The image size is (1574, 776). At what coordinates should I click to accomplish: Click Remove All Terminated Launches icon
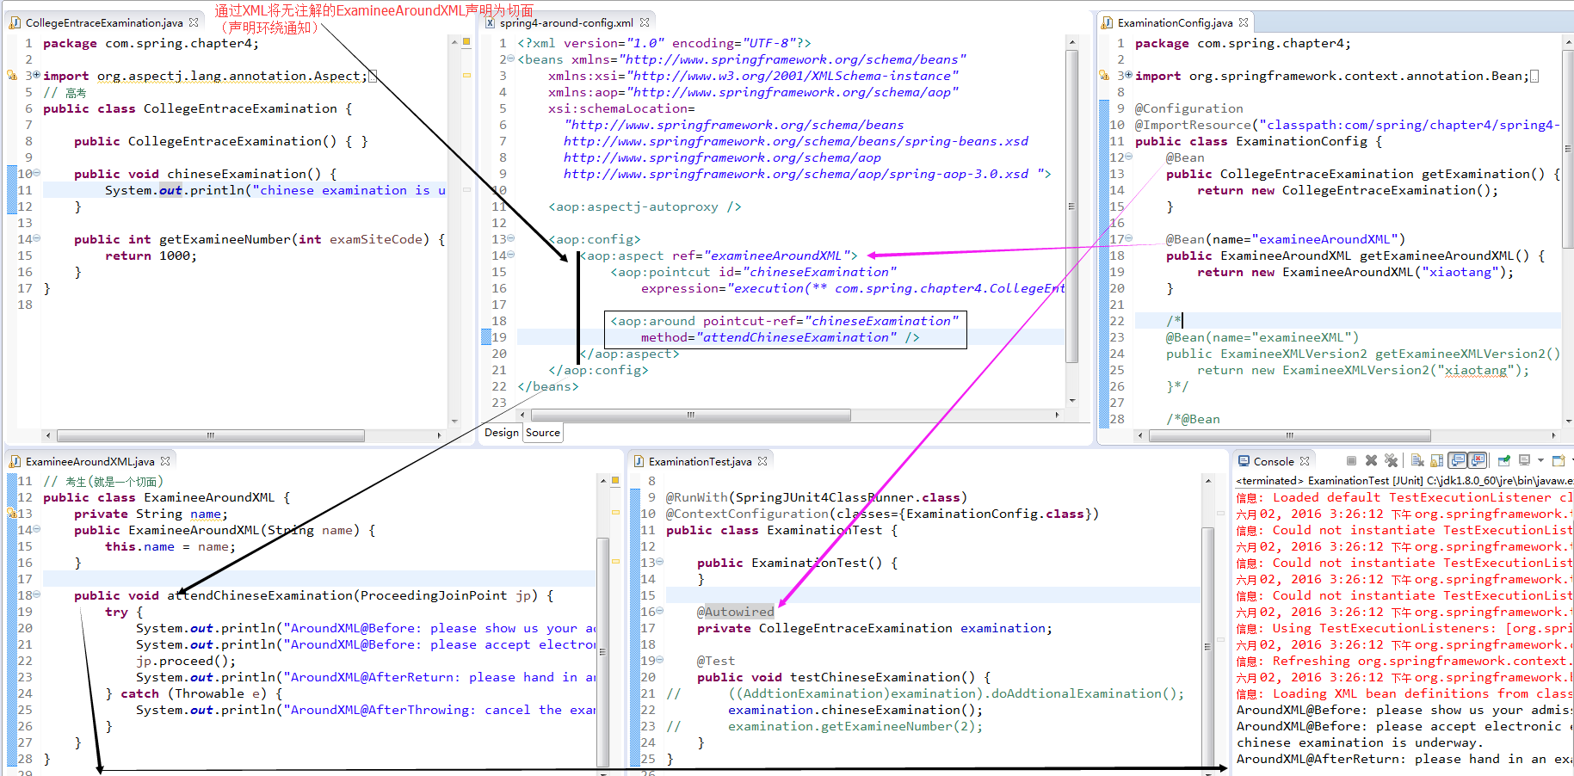pyautogui.click(x=1391, y=461)
